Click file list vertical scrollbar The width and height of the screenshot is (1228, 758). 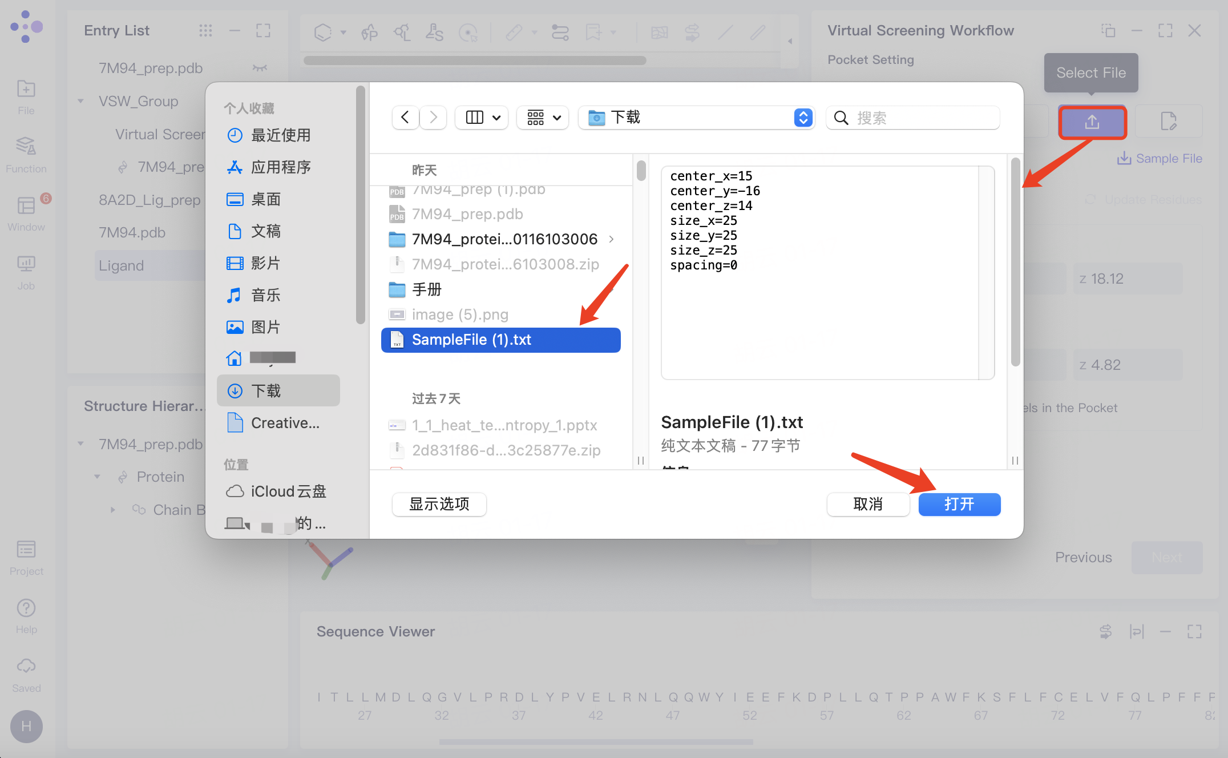point(641,170)
